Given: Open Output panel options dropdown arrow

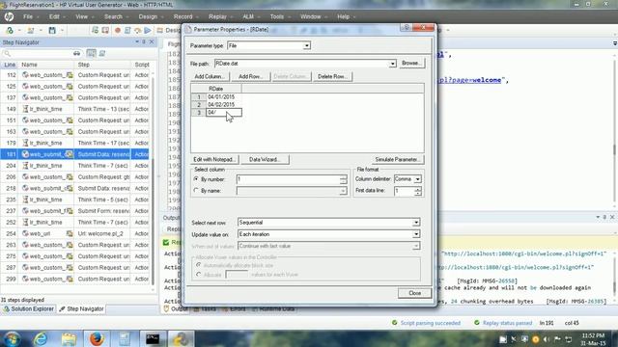Looking at the screenshot, I should (598, 217).
